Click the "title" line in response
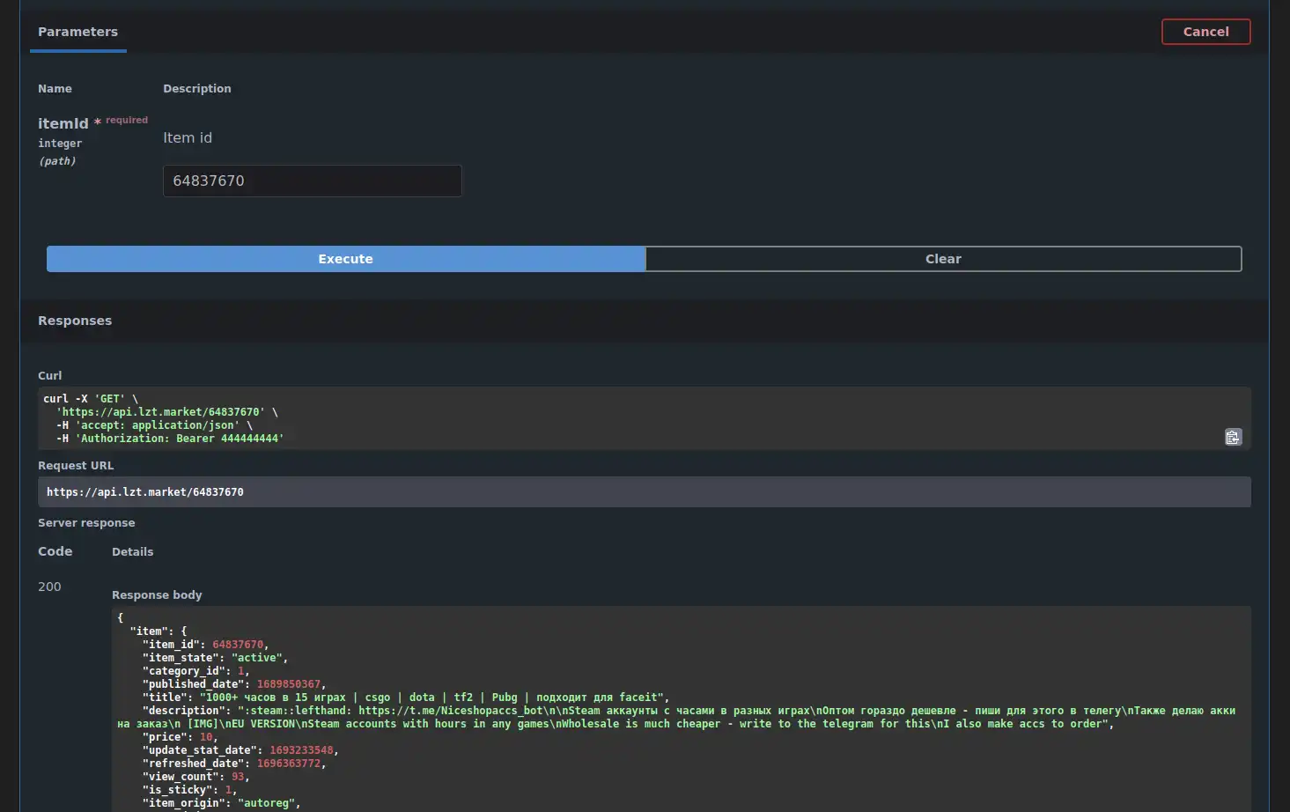The height and width of the screenshot is (812, 1290). point(406,698)
